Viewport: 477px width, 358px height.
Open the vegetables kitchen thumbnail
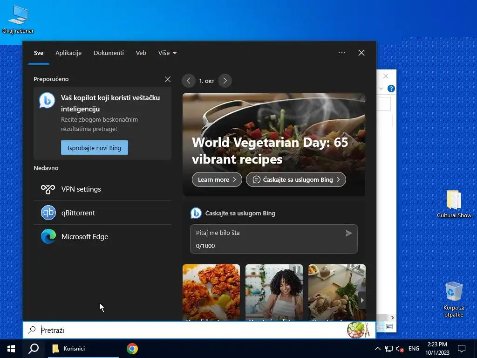337,292
